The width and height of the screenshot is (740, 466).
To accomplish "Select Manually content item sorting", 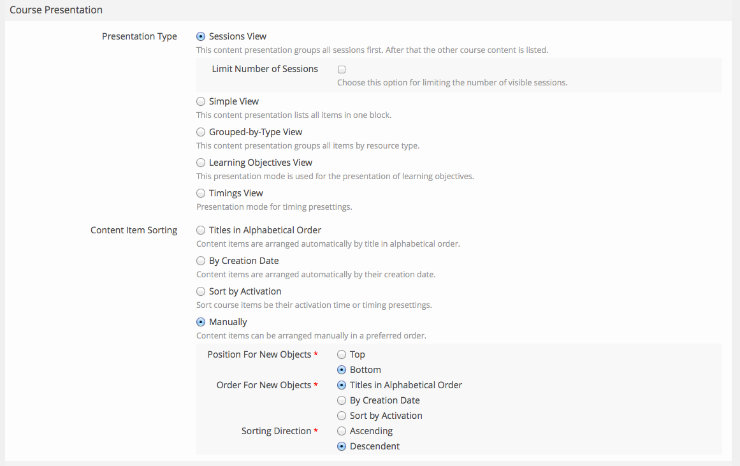I will (x=201, y=322).
